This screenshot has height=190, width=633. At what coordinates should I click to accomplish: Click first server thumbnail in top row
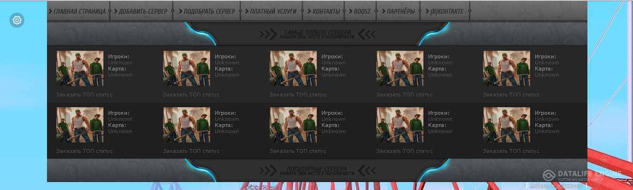click(80, 69)
